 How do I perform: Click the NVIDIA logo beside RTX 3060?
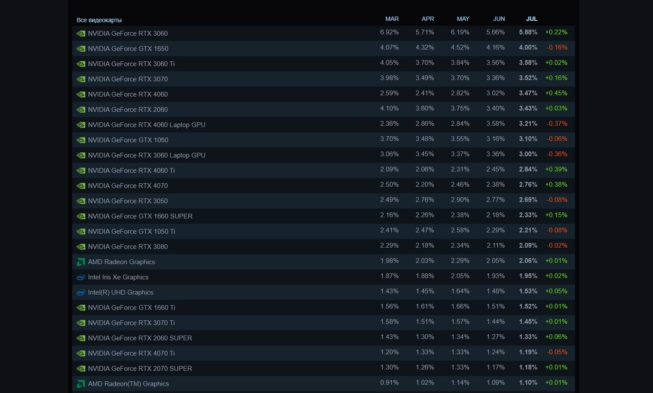coord(81,34)
